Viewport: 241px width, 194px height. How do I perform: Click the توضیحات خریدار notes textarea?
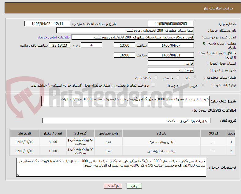(111, 167)
